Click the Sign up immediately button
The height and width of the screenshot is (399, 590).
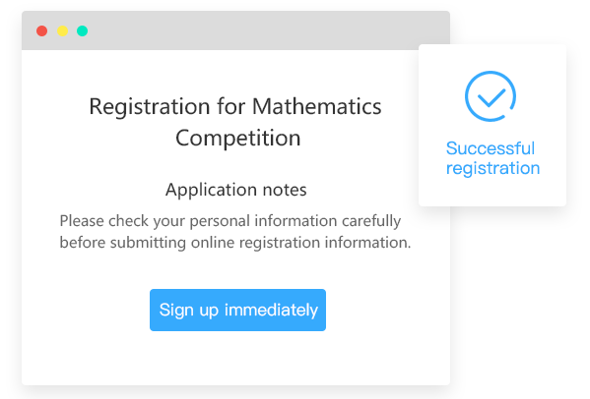[x=237, y=310]
